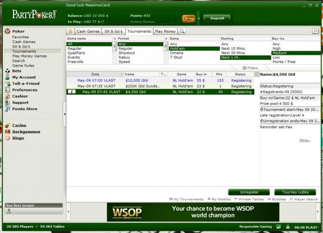Sort by the Plrs column header
This screenshot has width=323, height=233.
pyautogui.click(x=219, y=74)
